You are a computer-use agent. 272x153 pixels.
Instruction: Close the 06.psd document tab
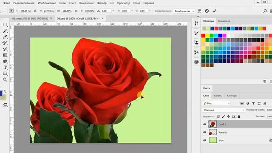pyautogui.click(x=103, y=18)
